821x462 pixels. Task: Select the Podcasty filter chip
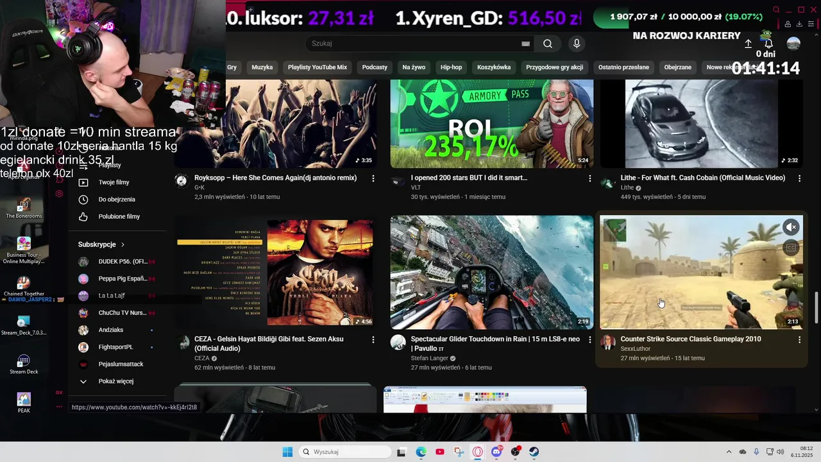pyautogui.click(x=375, y=67)
